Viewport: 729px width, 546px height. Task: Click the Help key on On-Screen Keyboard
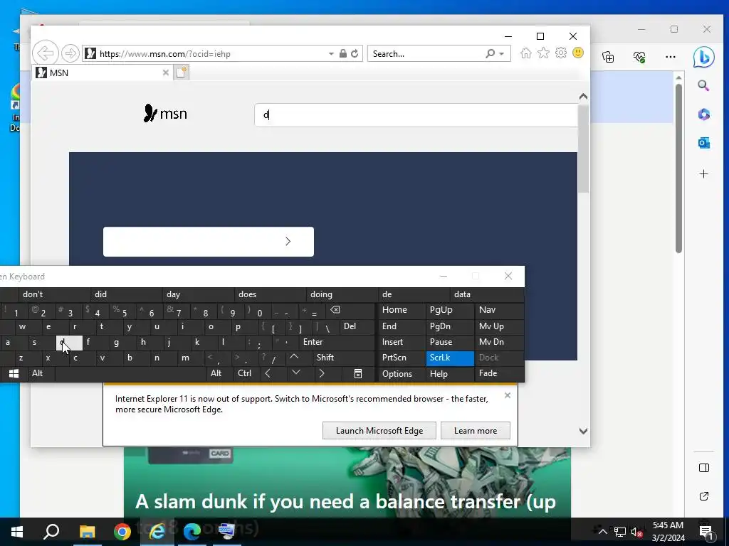[450, 374]
